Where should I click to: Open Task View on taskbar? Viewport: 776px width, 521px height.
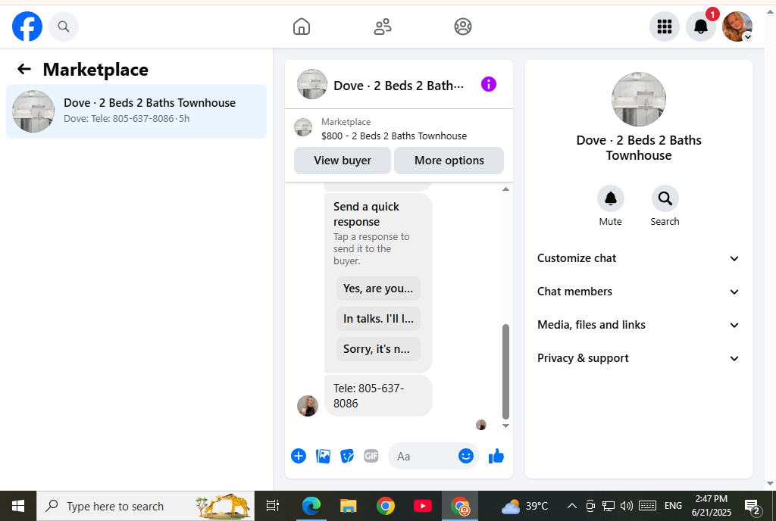point(273,506)
